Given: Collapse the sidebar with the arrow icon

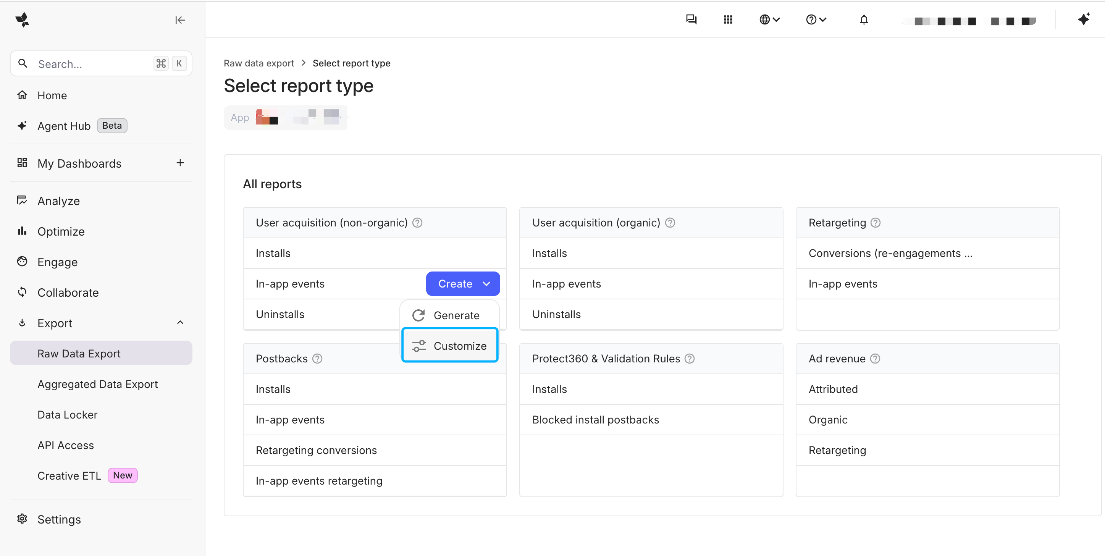Looking at the screenshot, I should click(180, 20).
